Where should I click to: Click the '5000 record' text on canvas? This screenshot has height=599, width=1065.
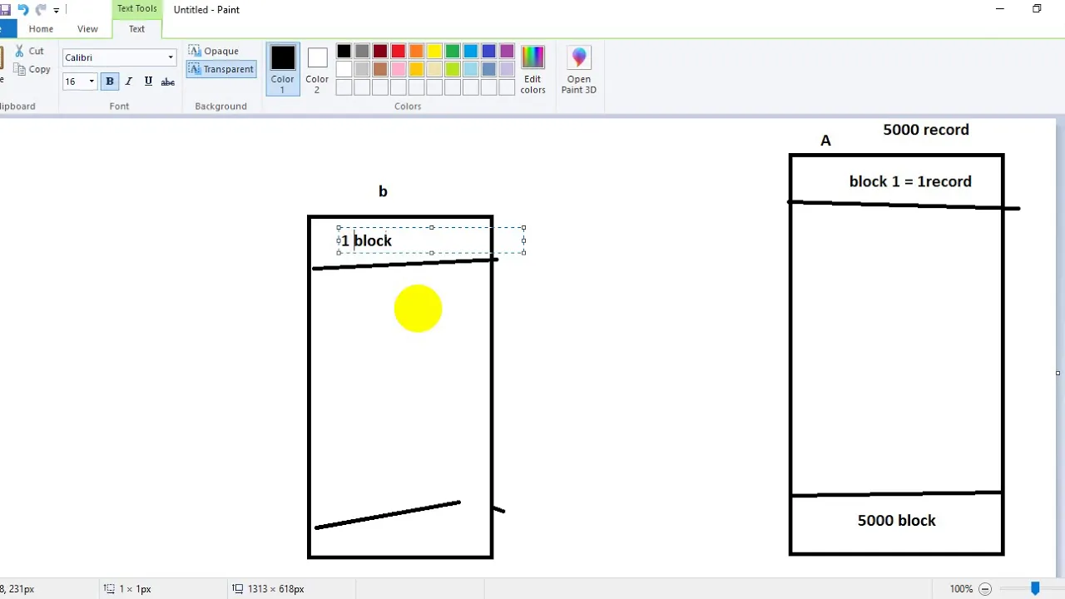[x=926, y=130]
